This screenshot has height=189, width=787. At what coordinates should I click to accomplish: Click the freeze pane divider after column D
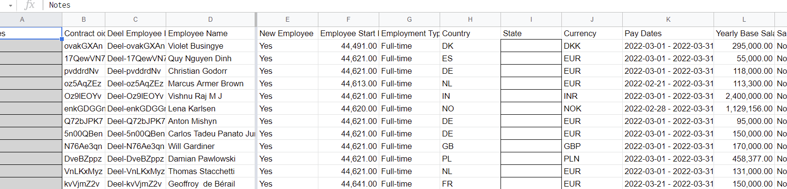click(256, 101)
